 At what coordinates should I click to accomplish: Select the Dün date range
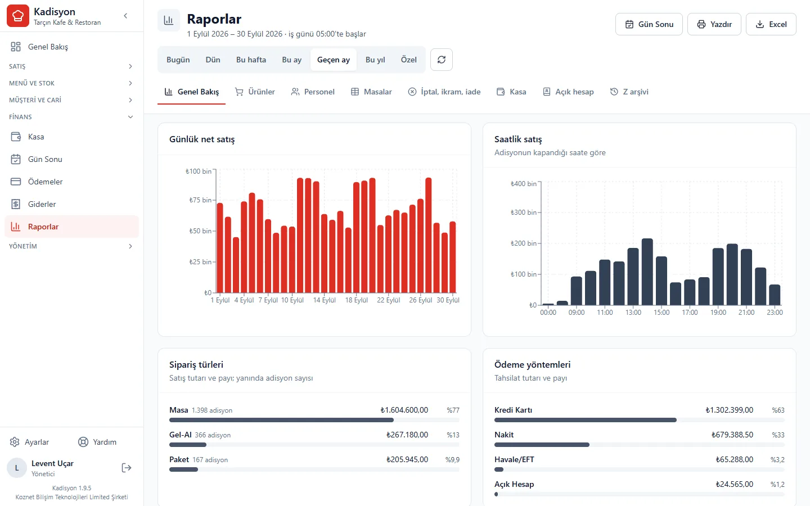click(x=213, y=60)
